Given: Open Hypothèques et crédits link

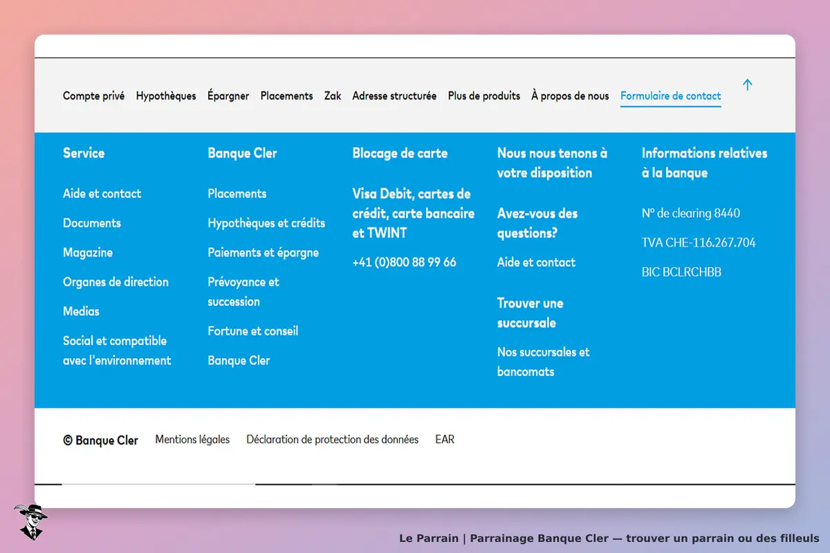Looking at the screenshot, I should pos(266,223).
